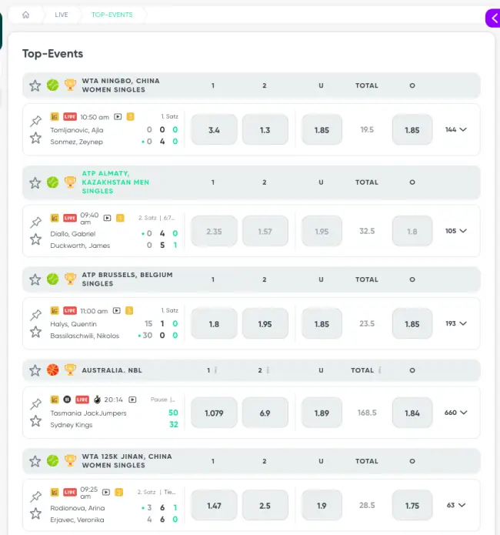Star the Australia NBL league

[x=35, y=370]
